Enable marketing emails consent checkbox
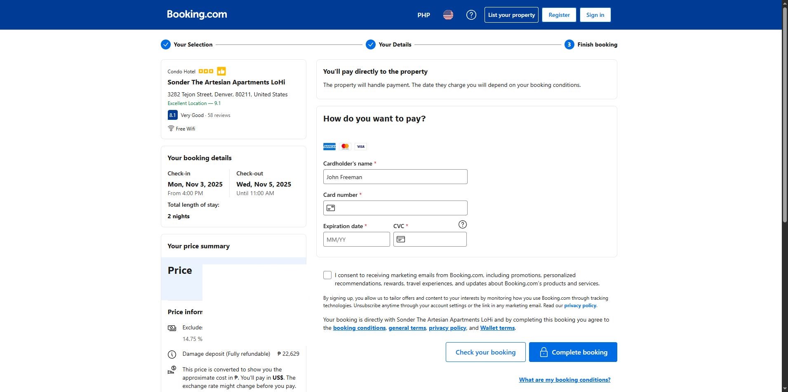This screenshot has width=788, height=392. 327,275
